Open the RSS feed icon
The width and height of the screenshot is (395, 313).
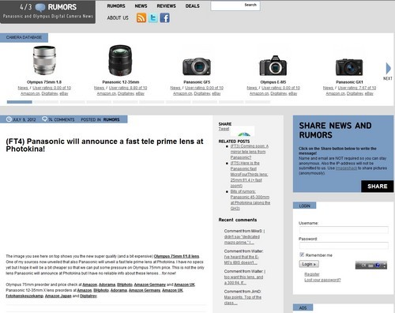(x=141, y=18)
